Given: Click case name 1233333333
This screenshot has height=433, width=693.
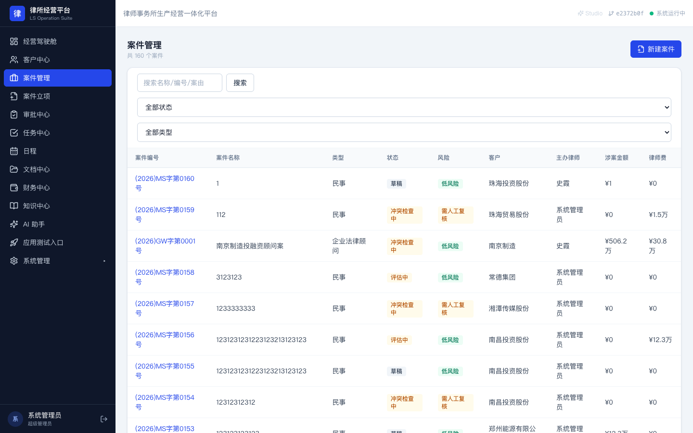Looking at the screenshot, I should pyautogui.click(x=236, y=308).
